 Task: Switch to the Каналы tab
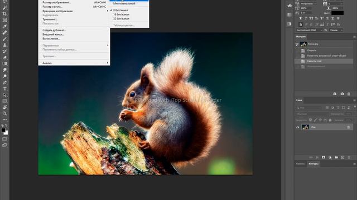pyautogui.click(x=300, y=164)
